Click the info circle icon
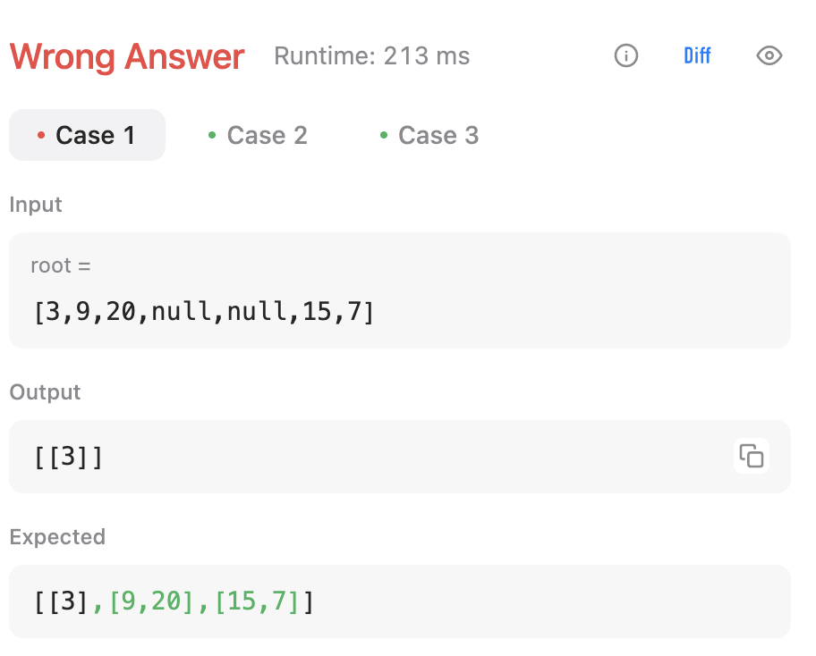This screenshot has height=656, width=816. pos(626,55)
